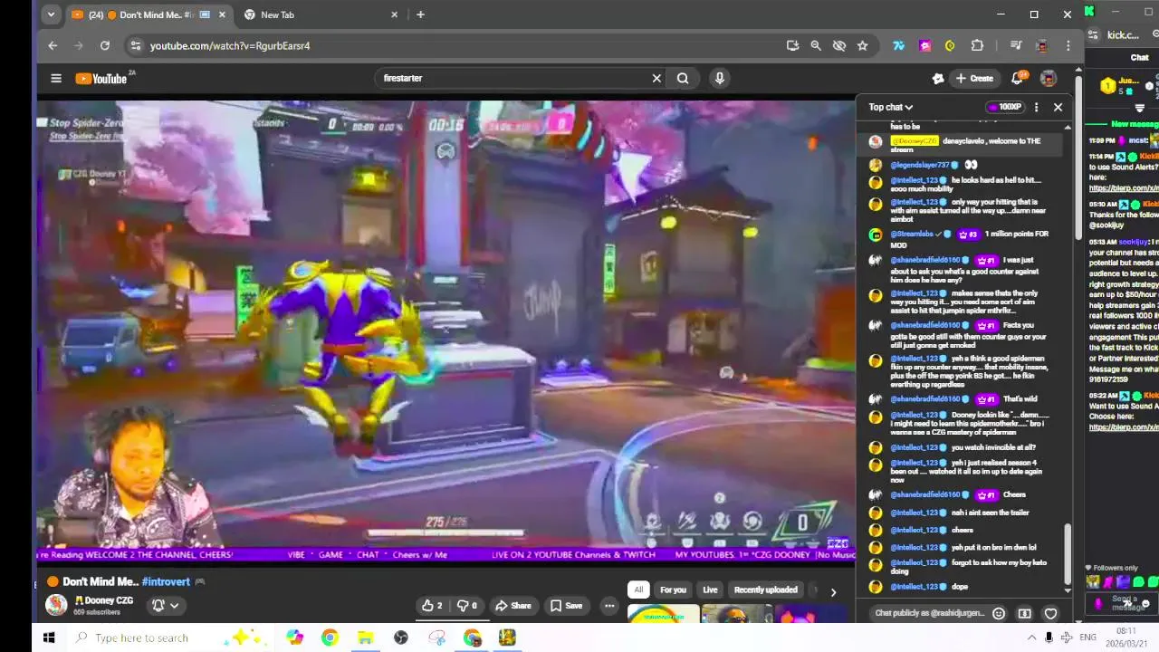Open the super chat dollar icon
The width and height of the screenshot is (1159, 652).
coord(1025,613)
